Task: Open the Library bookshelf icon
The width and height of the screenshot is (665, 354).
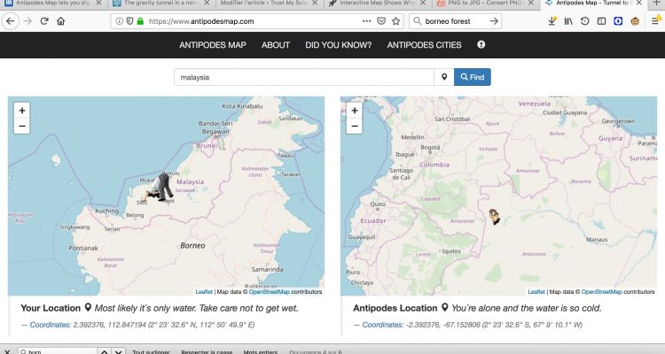Action: 568,21
